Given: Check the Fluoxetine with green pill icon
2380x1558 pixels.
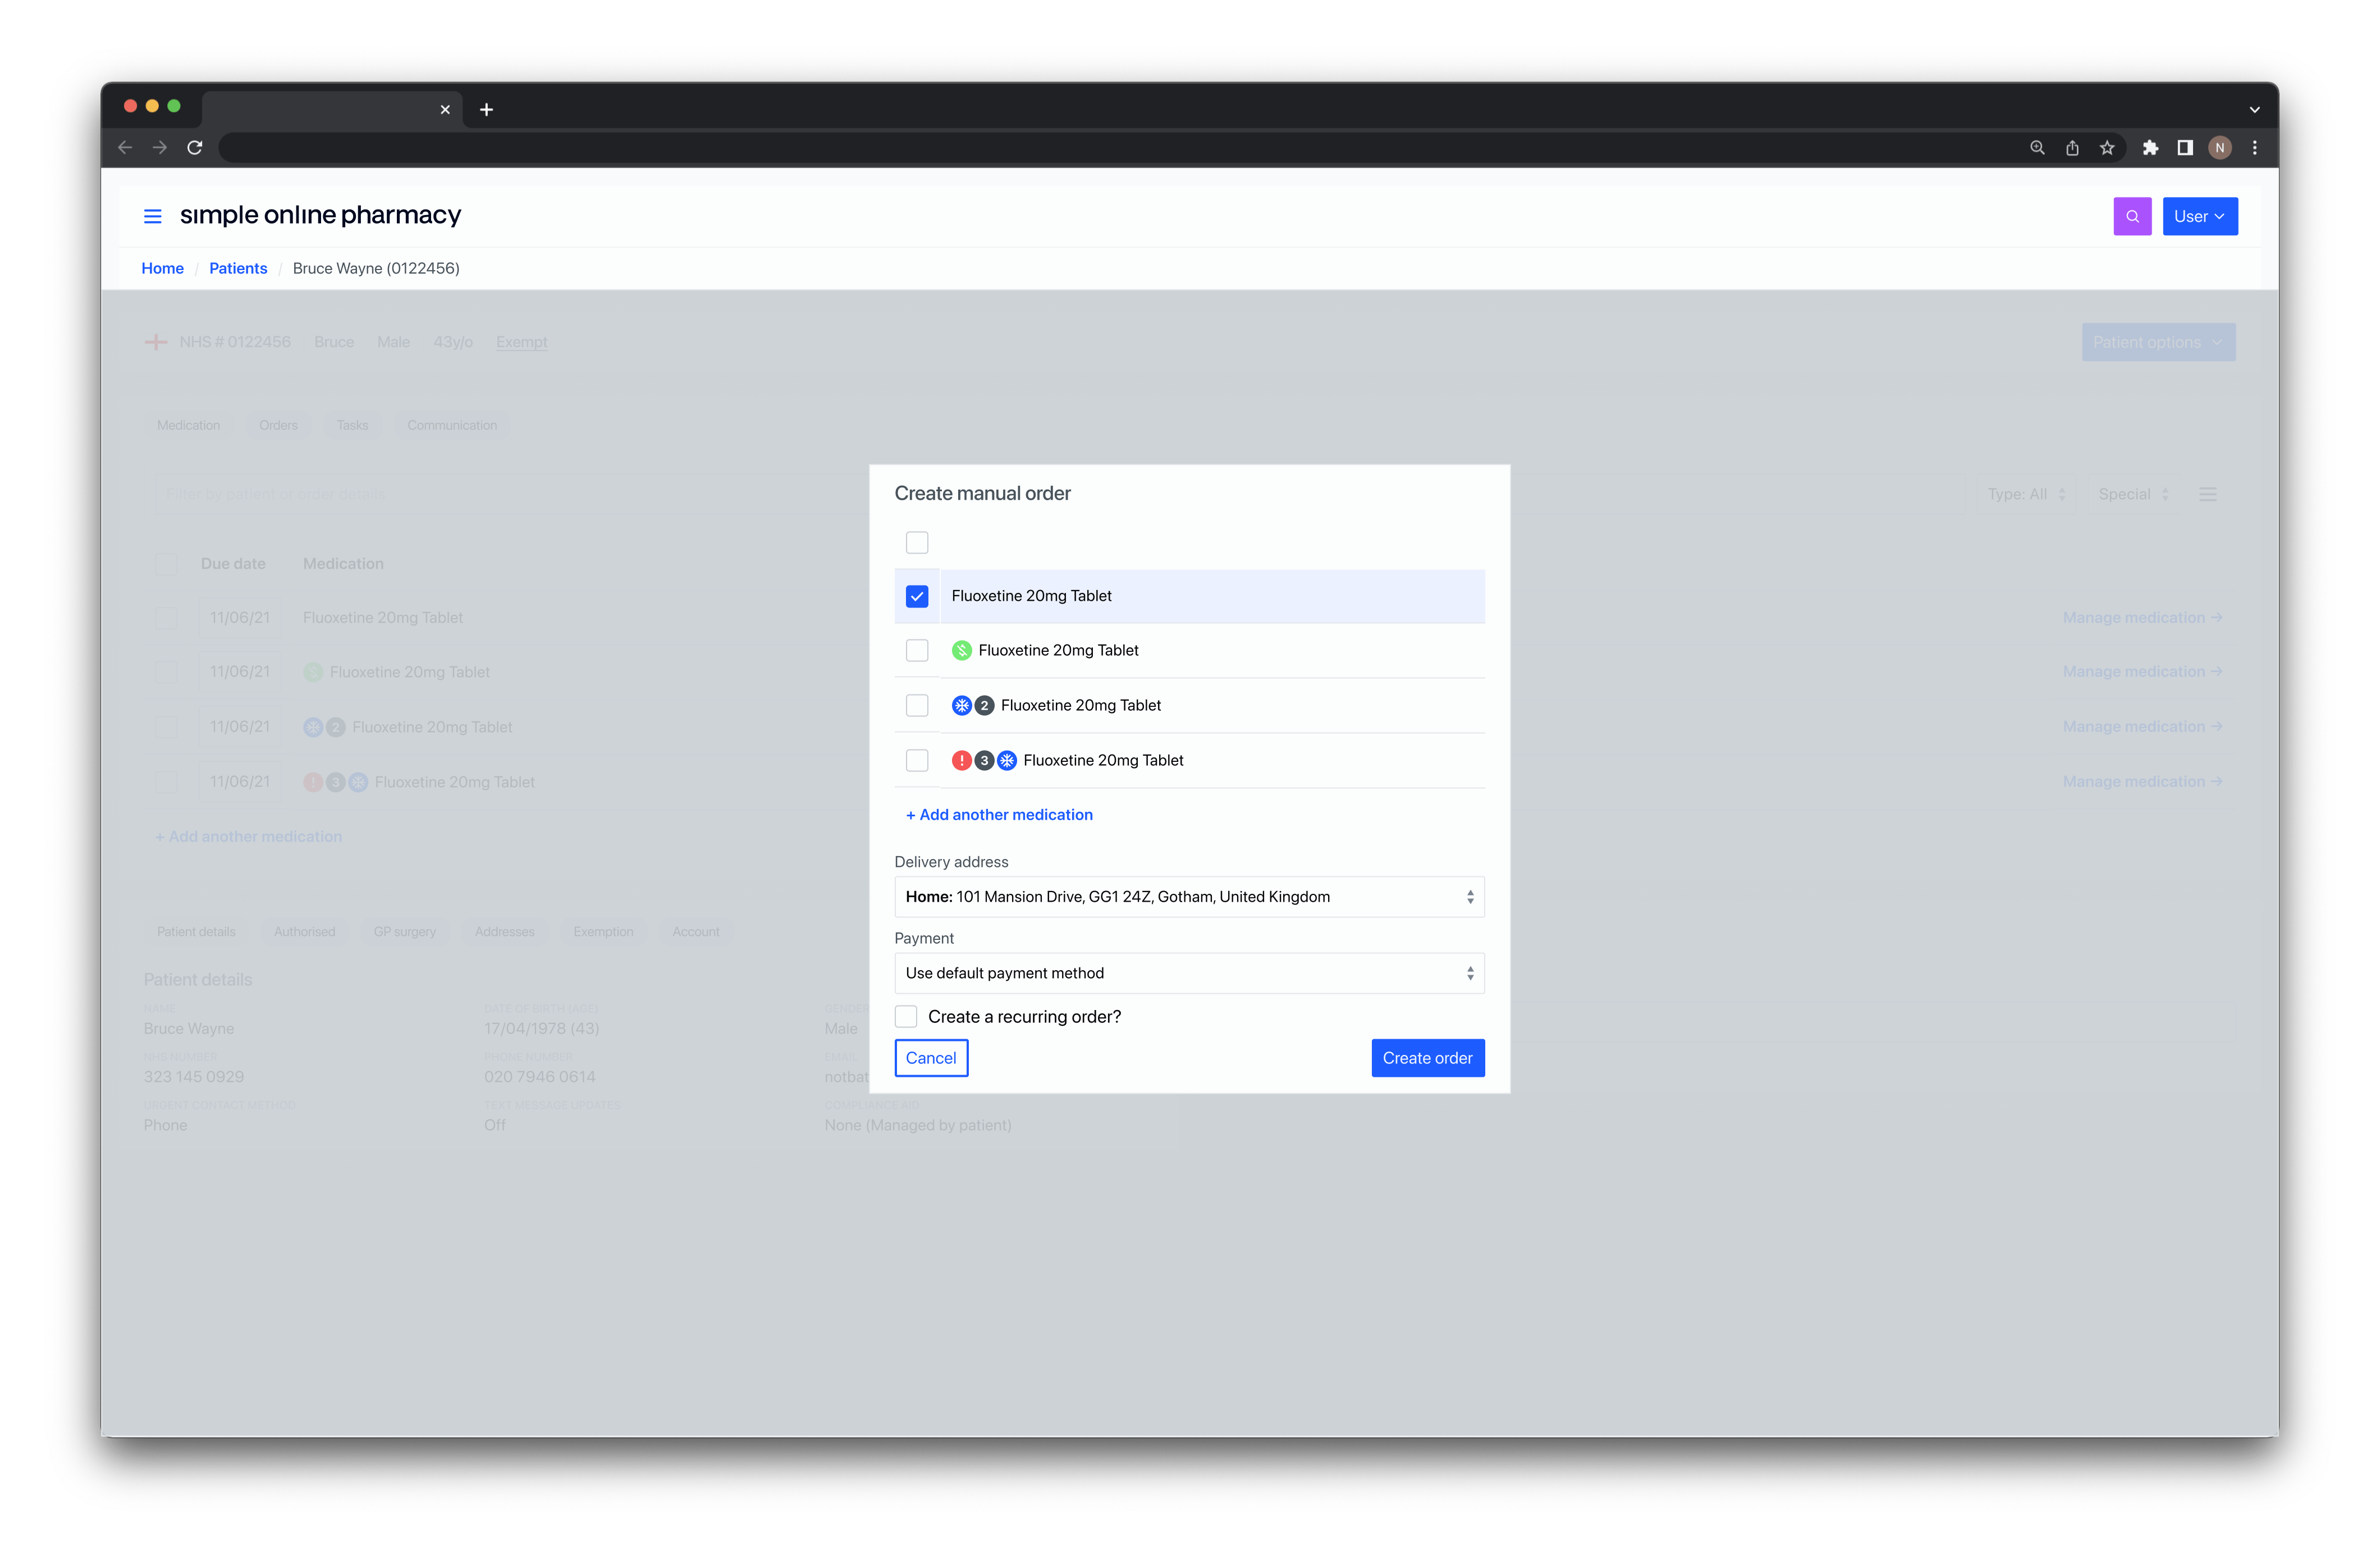Looking at the screenshot, I should point(917,651).
